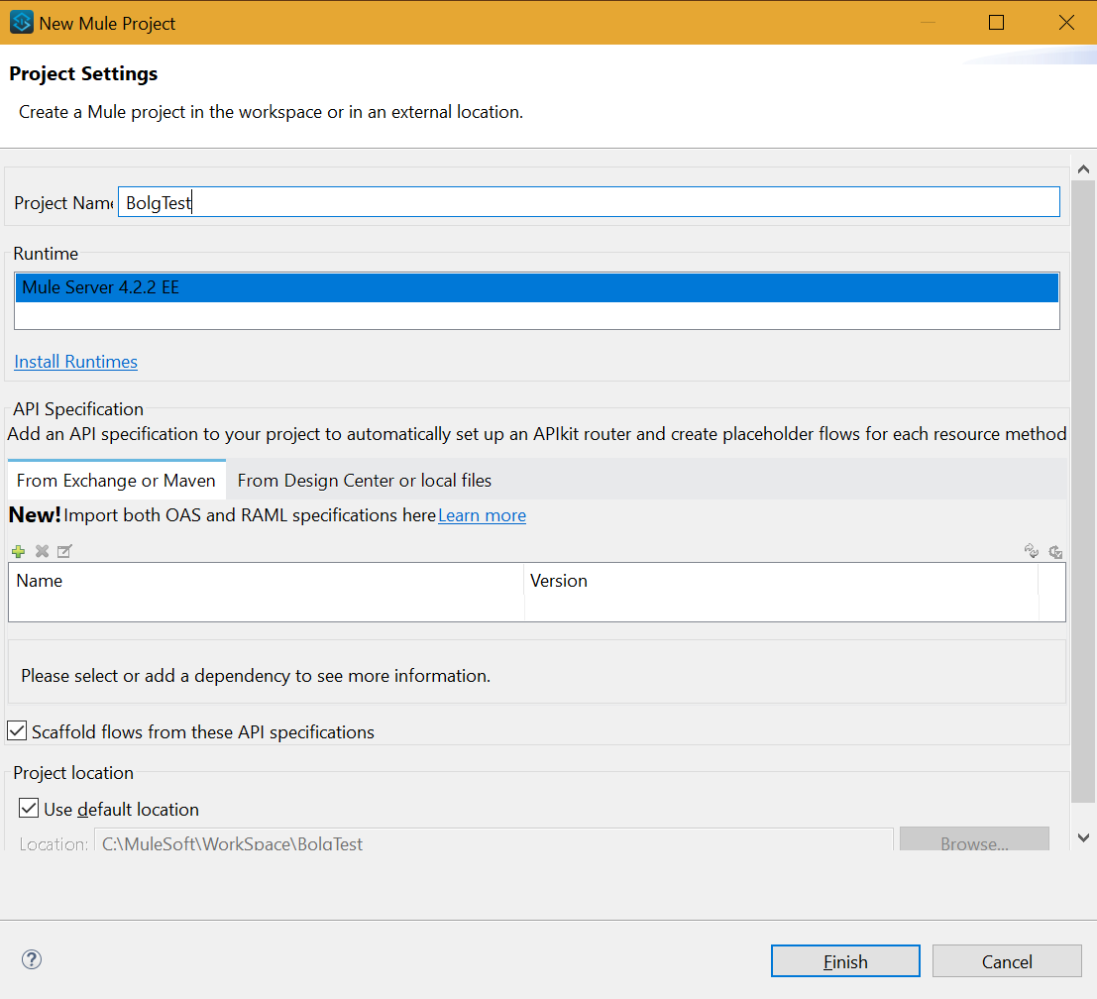Viewport: 1097px width, 999px height.
Task: Add a dependency with the green plus icon
Action: (x=19, y=551)
